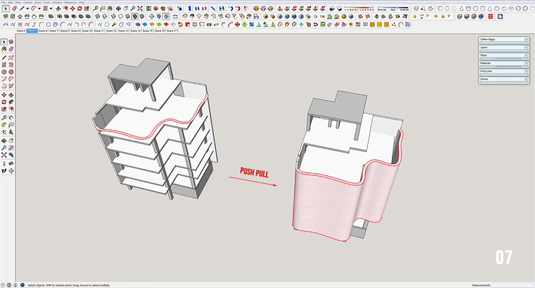Viewport: 535px width, 288px height.
Task: Open the File menu
Action: [x=3, y=2]
